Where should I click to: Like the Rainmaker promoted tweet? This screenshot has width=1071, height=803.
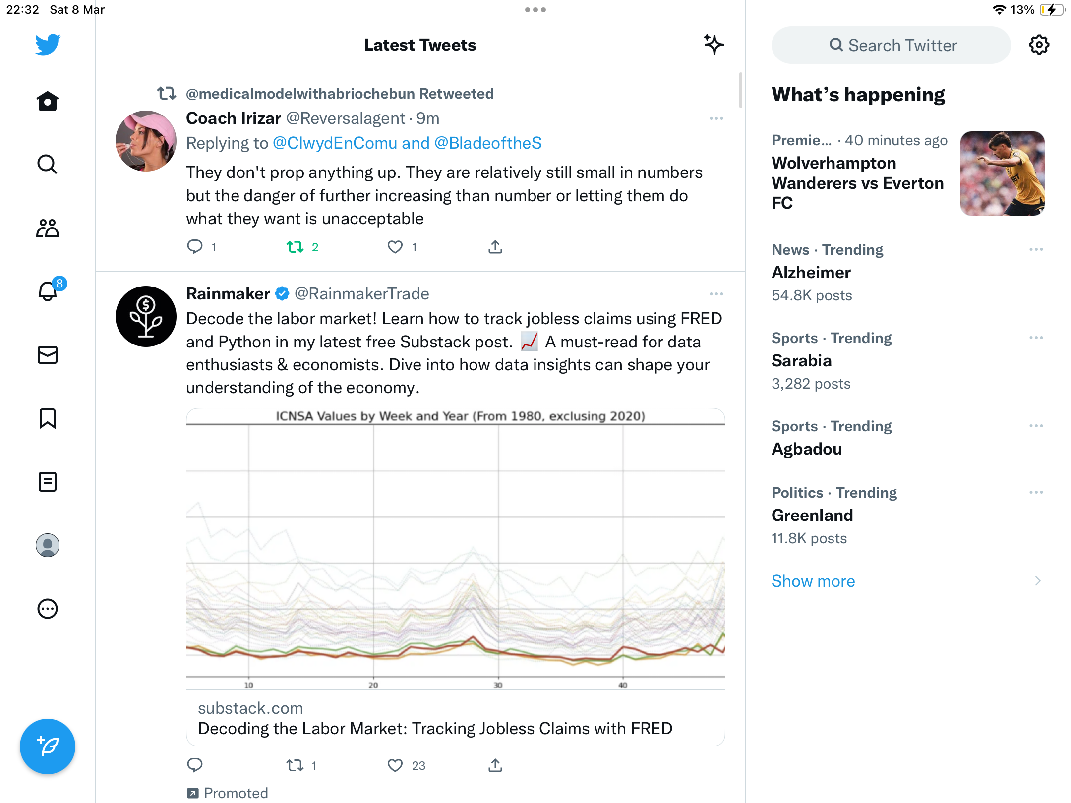pos(395,765)
